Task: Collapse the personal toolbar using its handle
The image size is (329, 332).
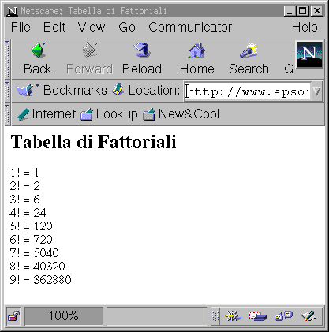Action: click(x=7, y=114)
